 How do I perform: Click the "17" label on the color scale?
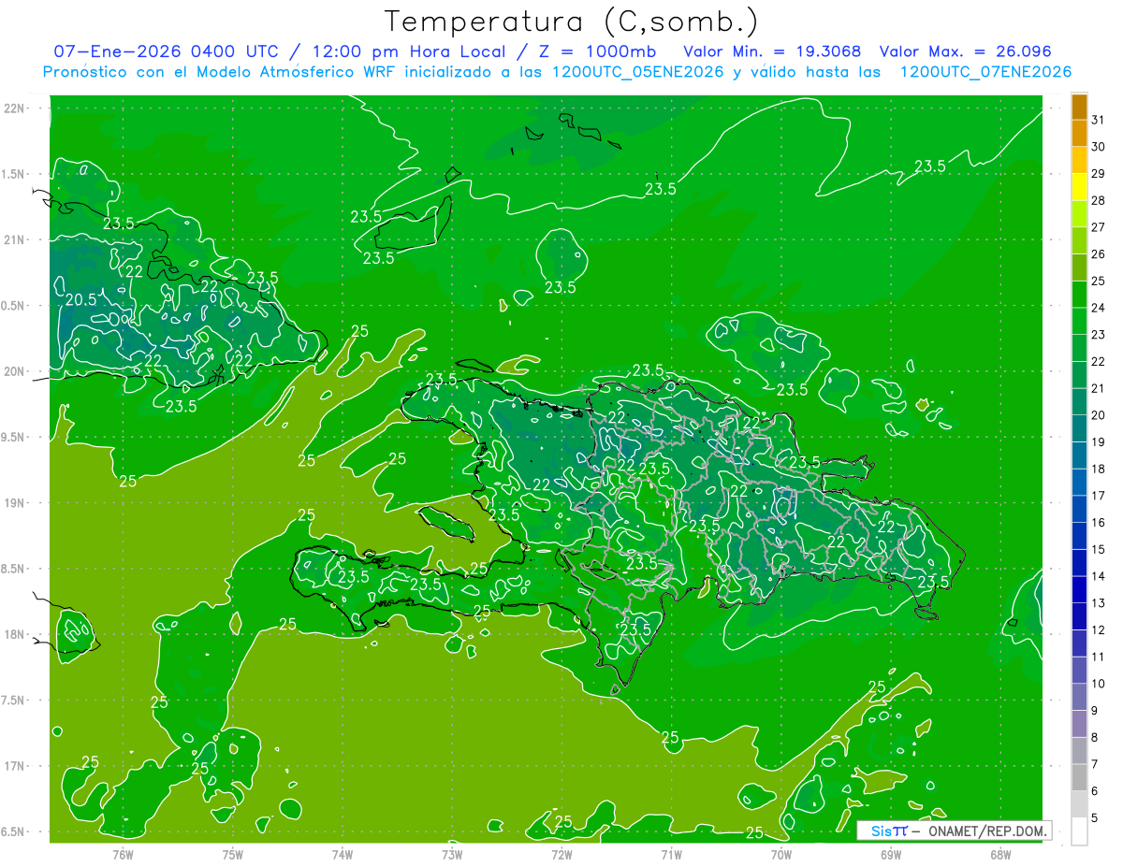click(x=1099, y=496)
